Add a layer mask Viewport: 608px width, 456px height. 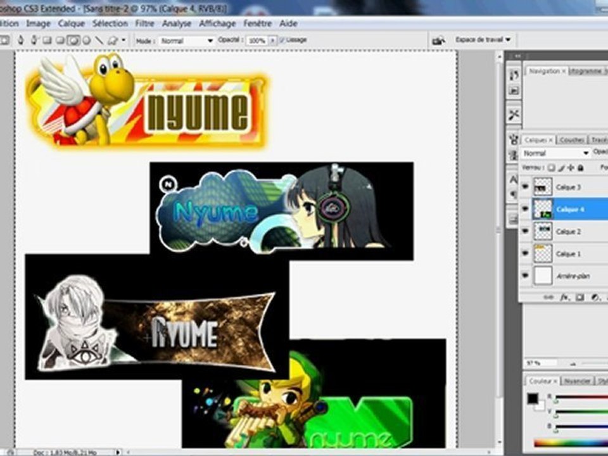click(579, 298)
